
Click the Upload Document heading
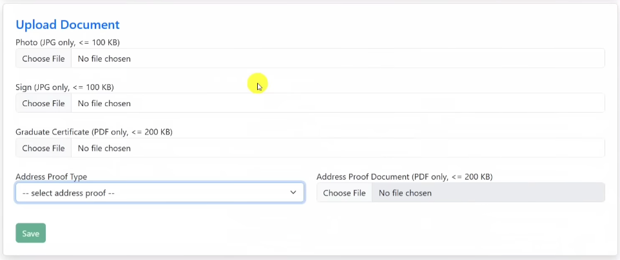68,25
